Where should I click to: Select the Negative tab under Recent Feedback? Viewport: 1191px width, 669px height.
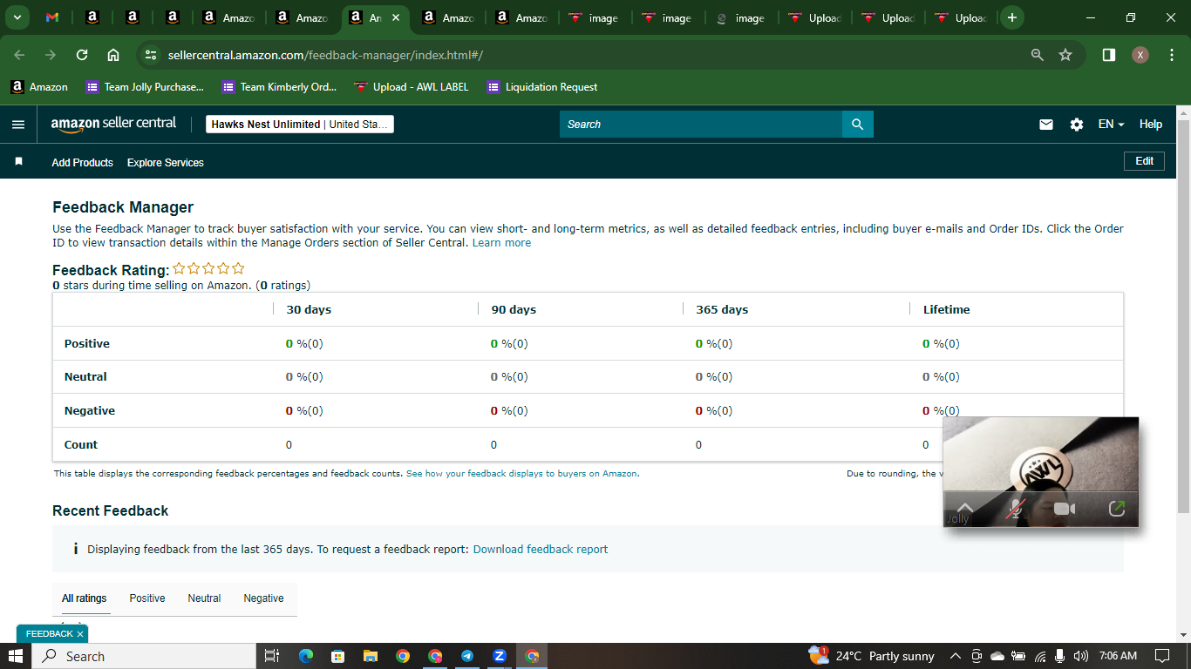(263, 598)
